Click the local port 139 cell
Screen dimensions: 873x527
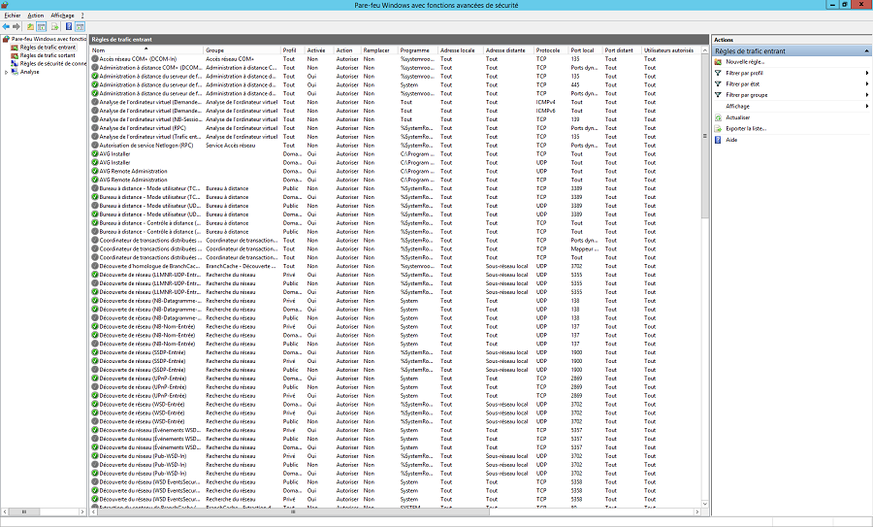point(575,119)
